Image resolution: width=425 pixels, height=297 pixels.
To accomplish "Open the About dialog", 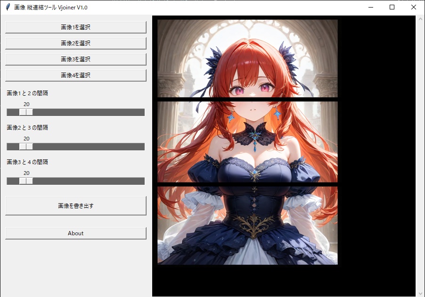I will coord(75,233).
